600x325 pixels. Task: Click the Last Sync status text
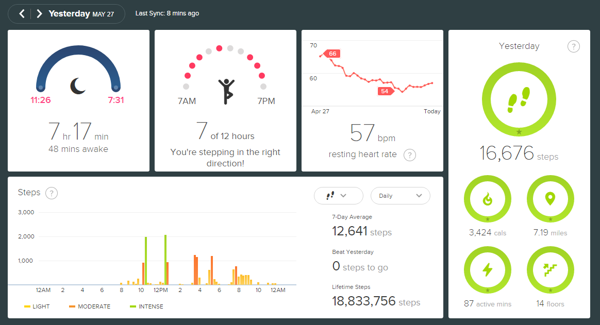(167, 13)
